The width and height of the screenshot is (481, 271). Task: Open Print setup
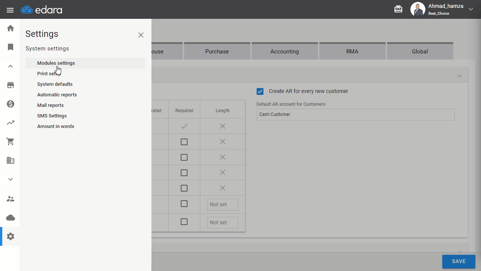point(86,74)
